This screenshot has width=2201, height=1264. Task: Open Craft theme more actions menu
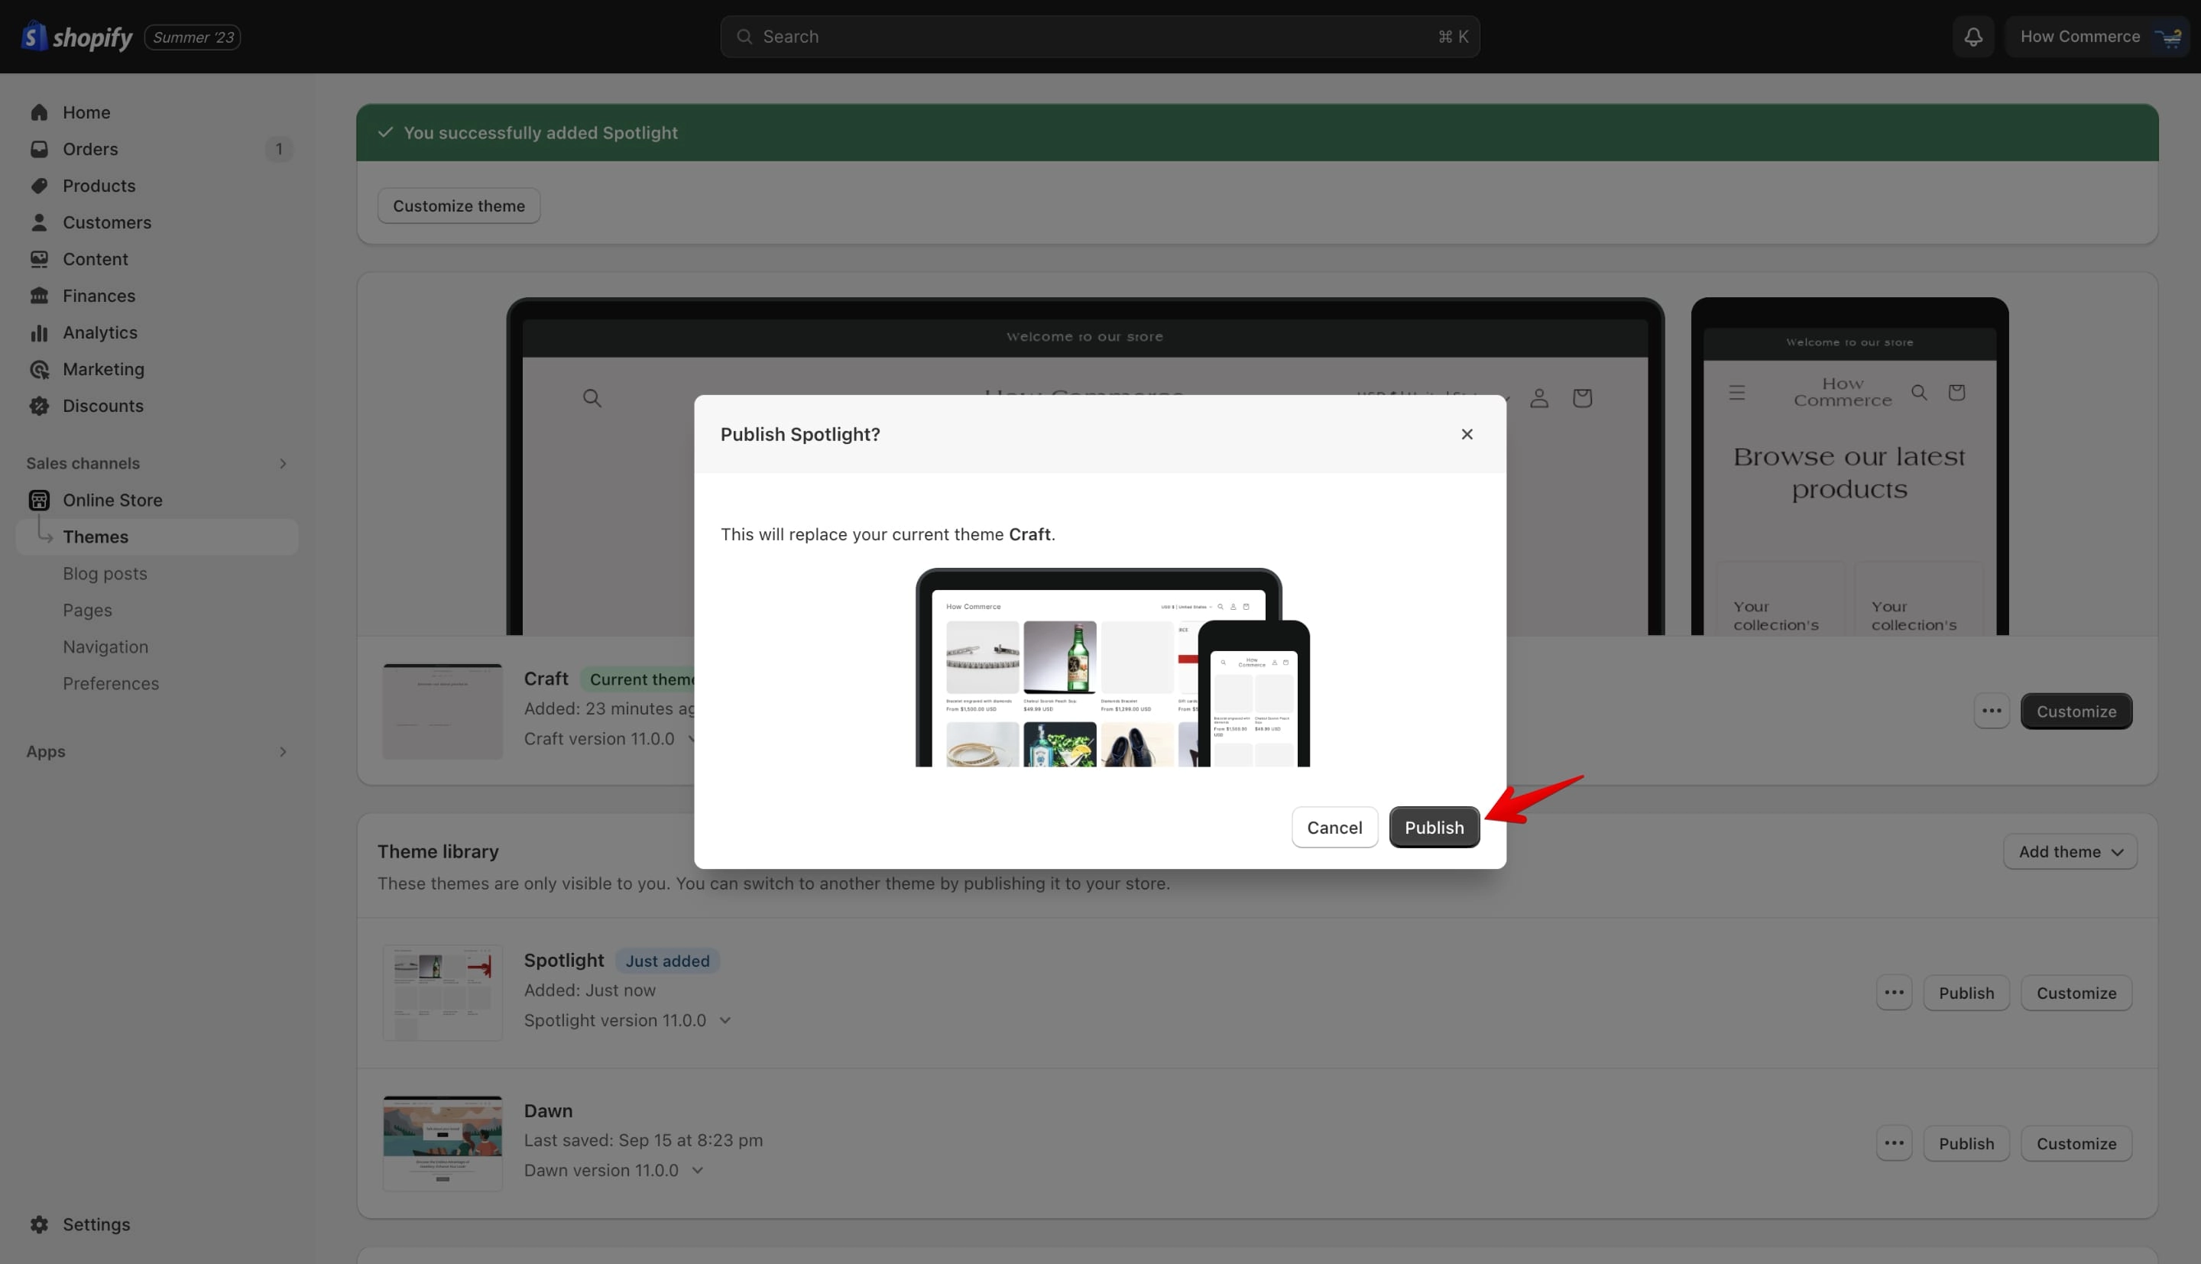(1991, 711)
